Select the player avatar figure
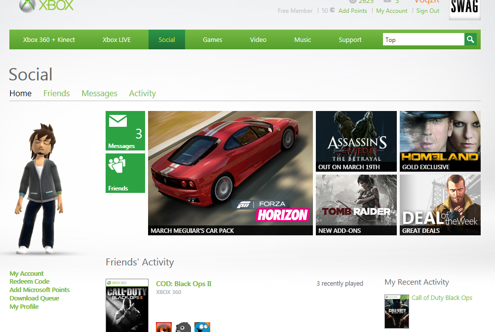495x332 pixels. 39,188
